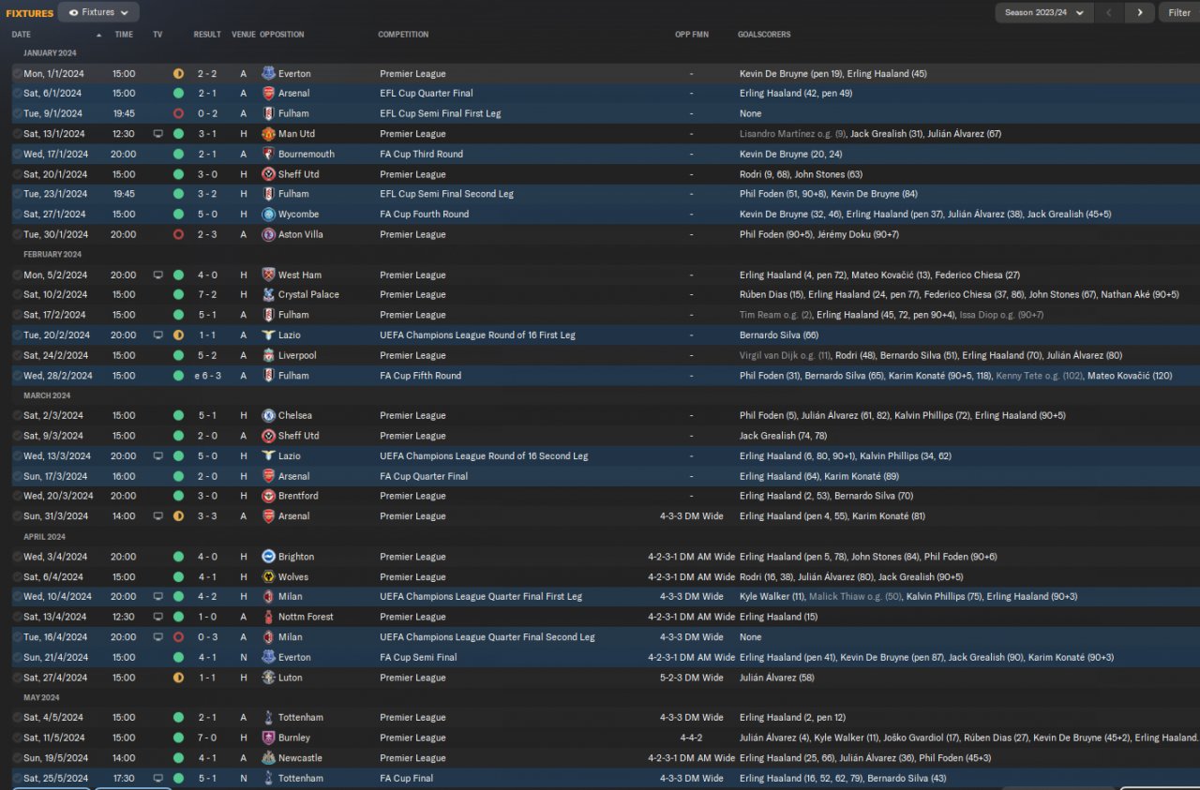Click the Luton club badge
1200x790 pixels.
[268, 678]
